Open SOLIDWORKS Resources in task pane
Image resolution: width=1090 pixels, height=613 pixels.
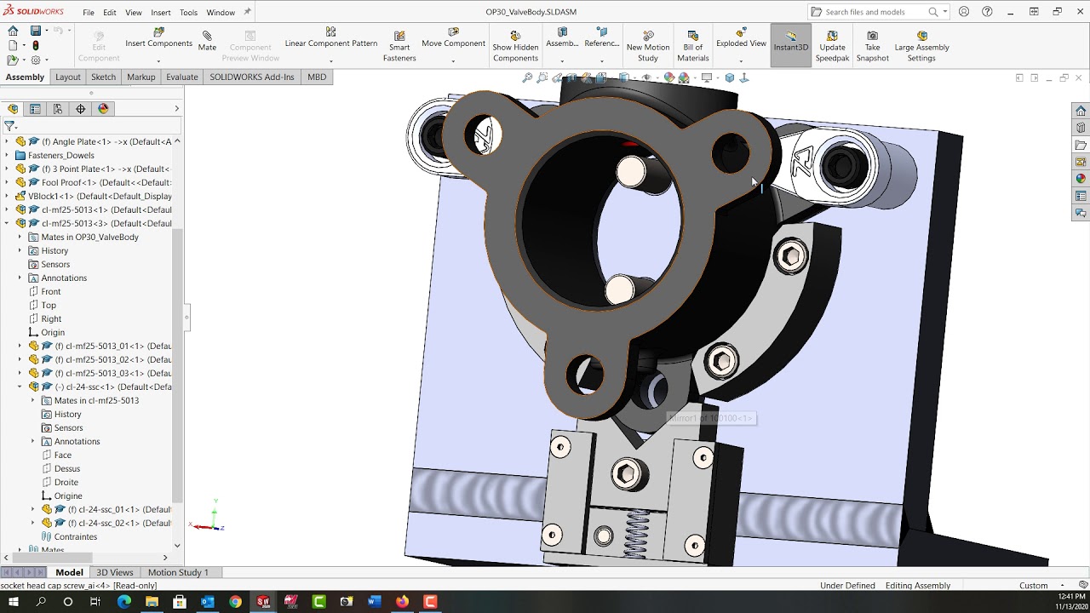coord(1081,111)
